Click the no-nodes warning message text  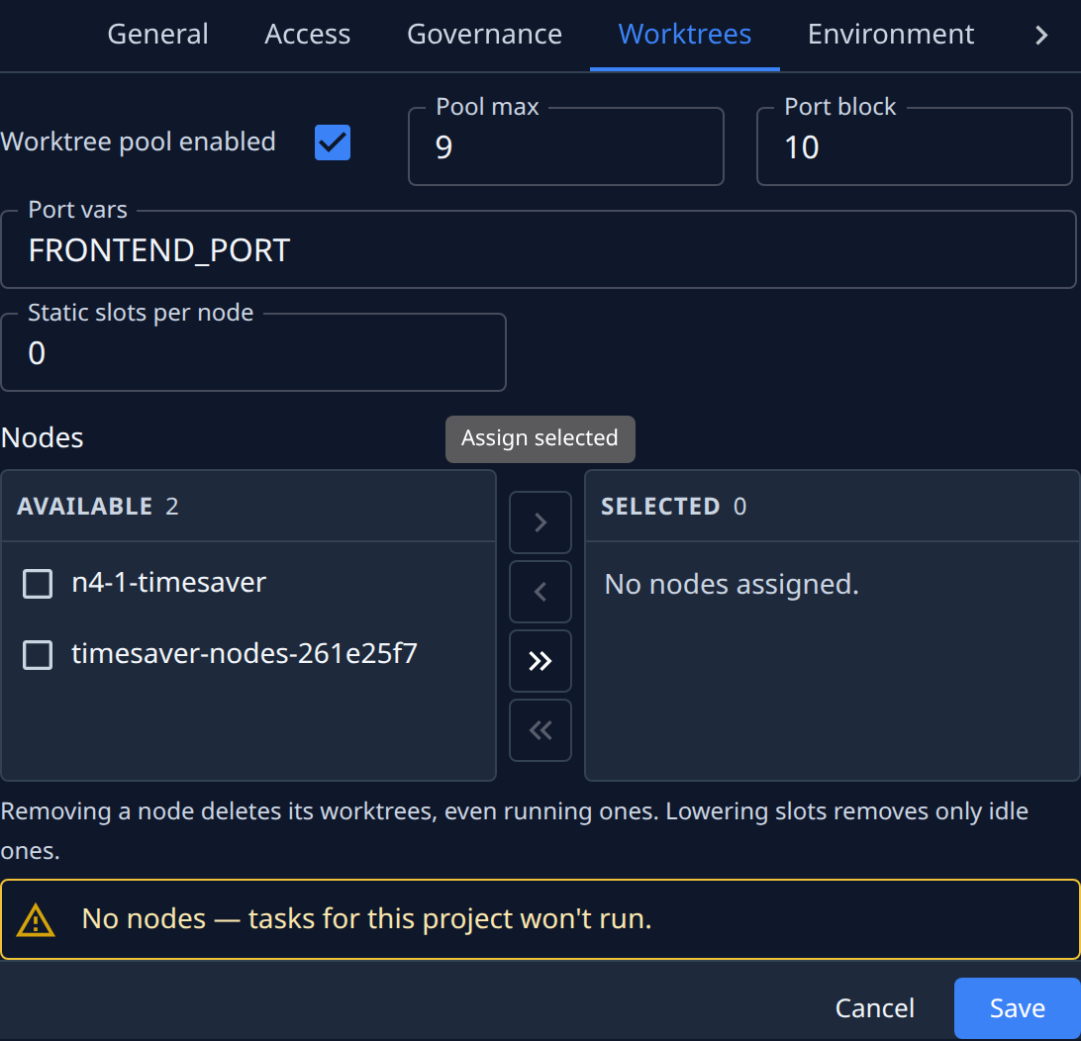pos(366,919)
